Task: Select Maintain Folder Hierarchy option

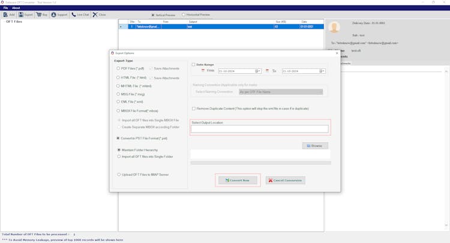Action: 119,150
